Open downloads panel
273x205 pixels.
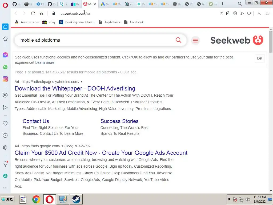point(259,13)
